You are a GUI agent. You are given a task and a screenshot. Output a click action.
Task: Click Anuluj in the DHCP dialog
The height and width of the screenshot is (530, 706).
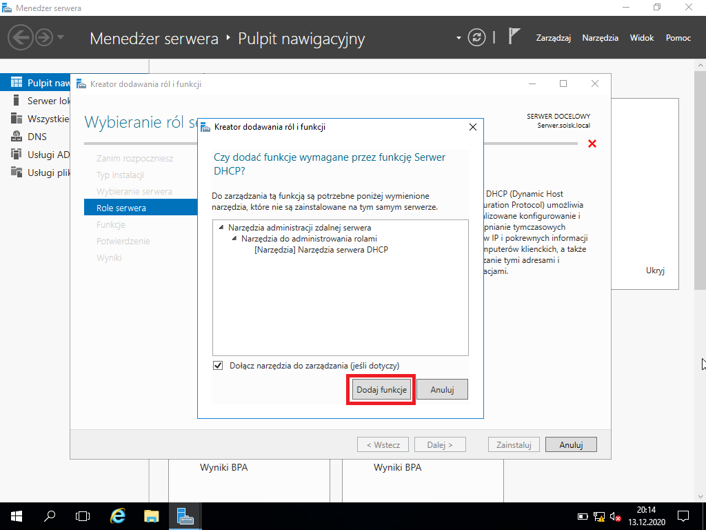coord(442,390)
